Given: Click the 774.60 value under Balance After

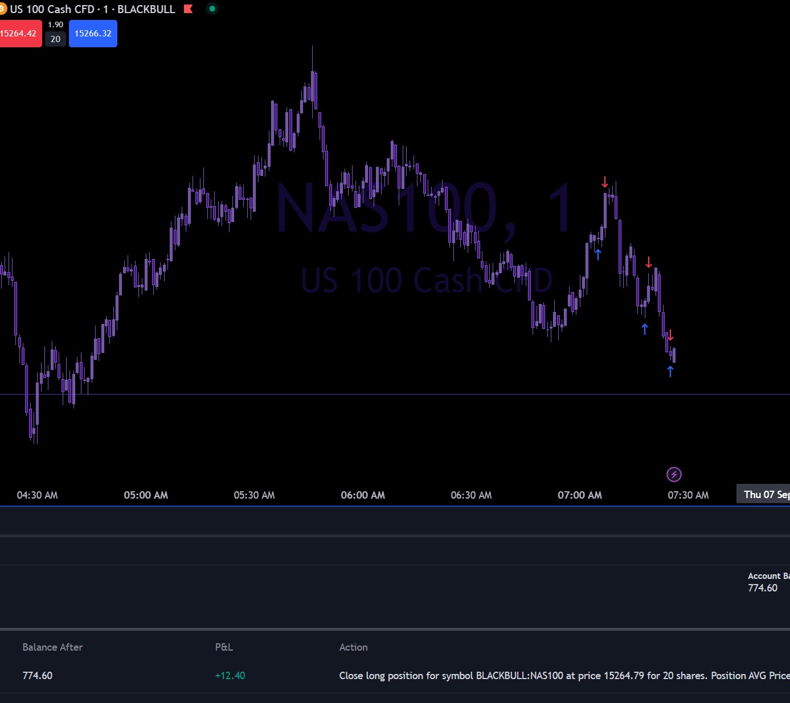Looking at the screenshot, I should tap(37, 676).
